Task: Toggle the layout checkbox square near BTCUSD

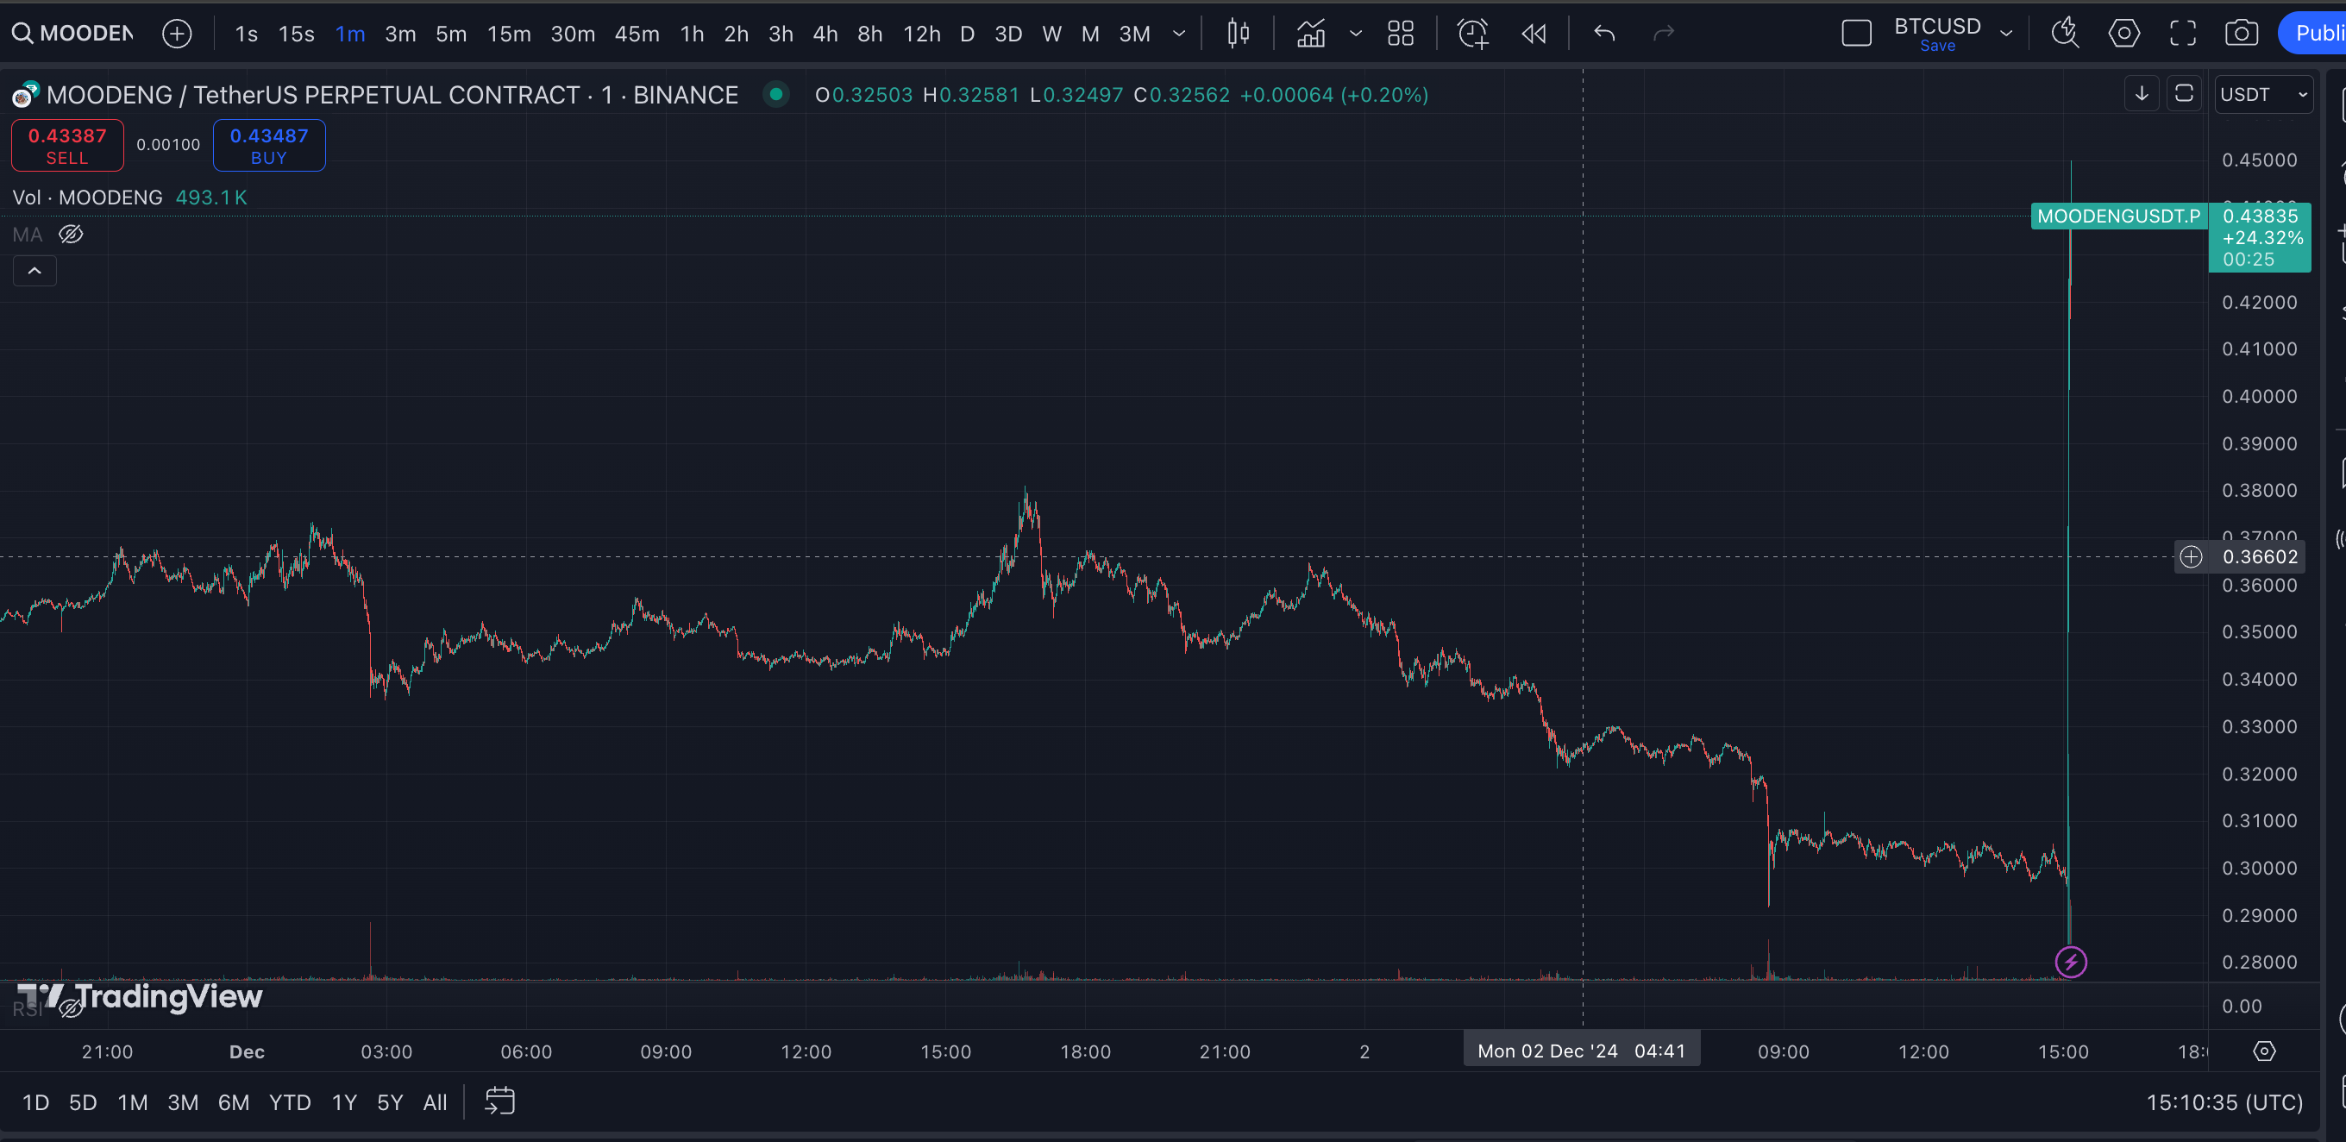Action: 1856,34
